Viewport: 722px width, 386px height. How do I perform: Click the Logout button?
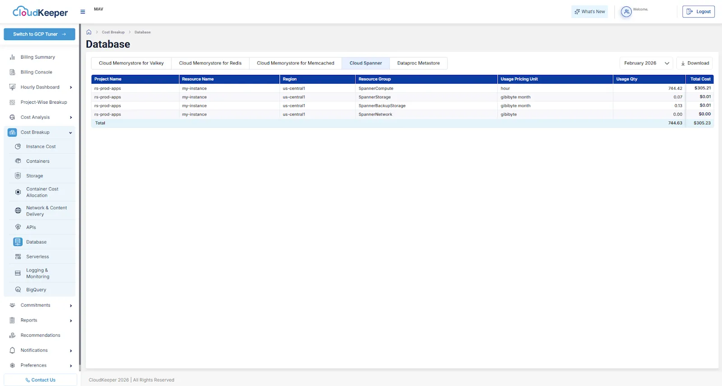click(x=699, y=12)
